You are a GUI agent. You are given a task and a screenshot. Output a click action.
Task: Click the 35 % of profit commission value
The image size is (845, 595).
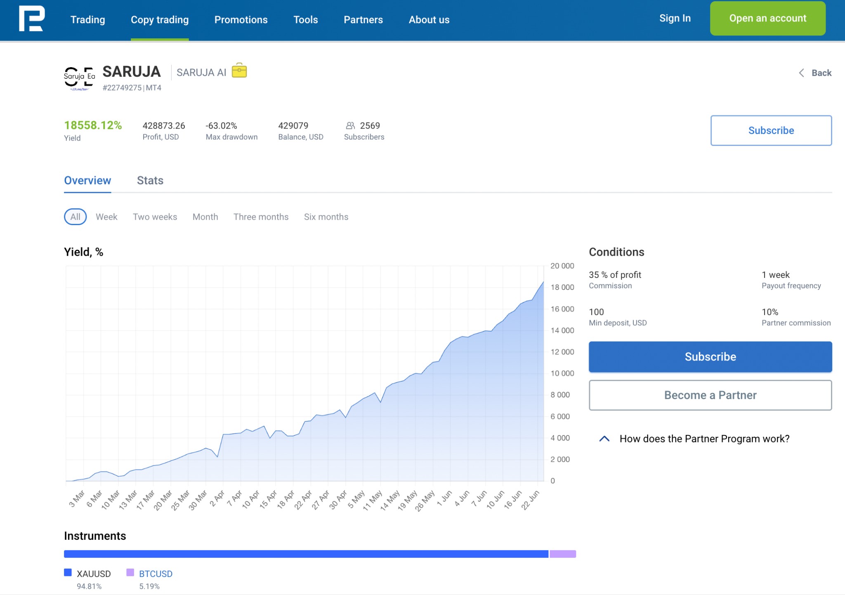[x=615, y=275]
